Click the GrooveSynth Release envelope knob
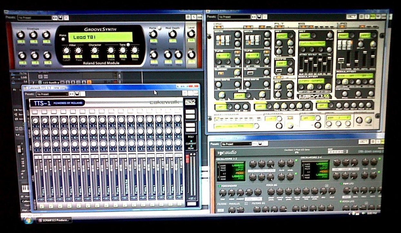Screen dimensions: 401x233 (46, 35)
